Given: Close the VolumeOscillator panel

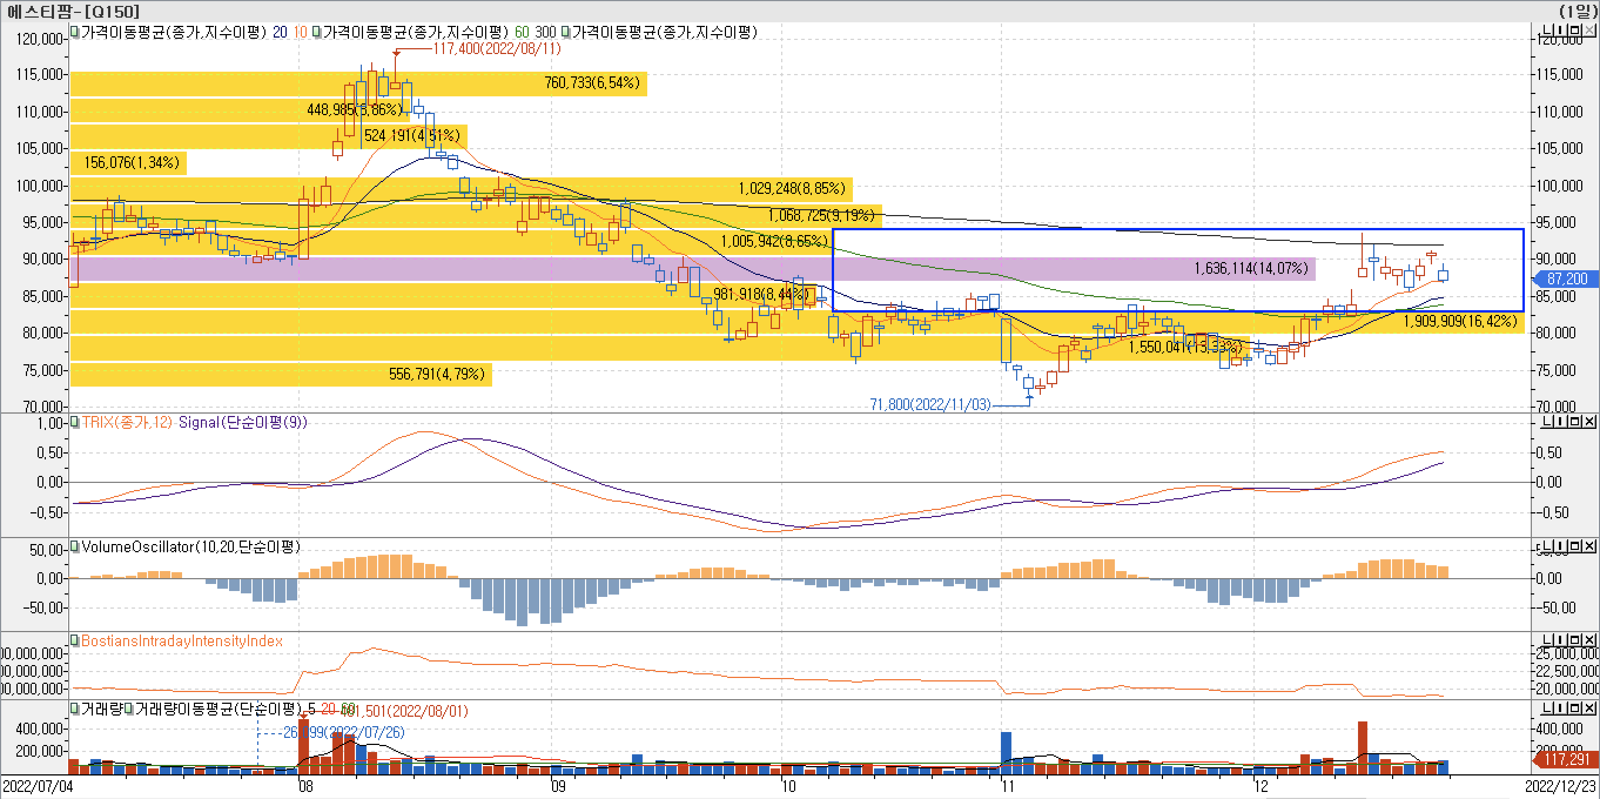Looking at the screenshot, I should (x=1589, y=546).
